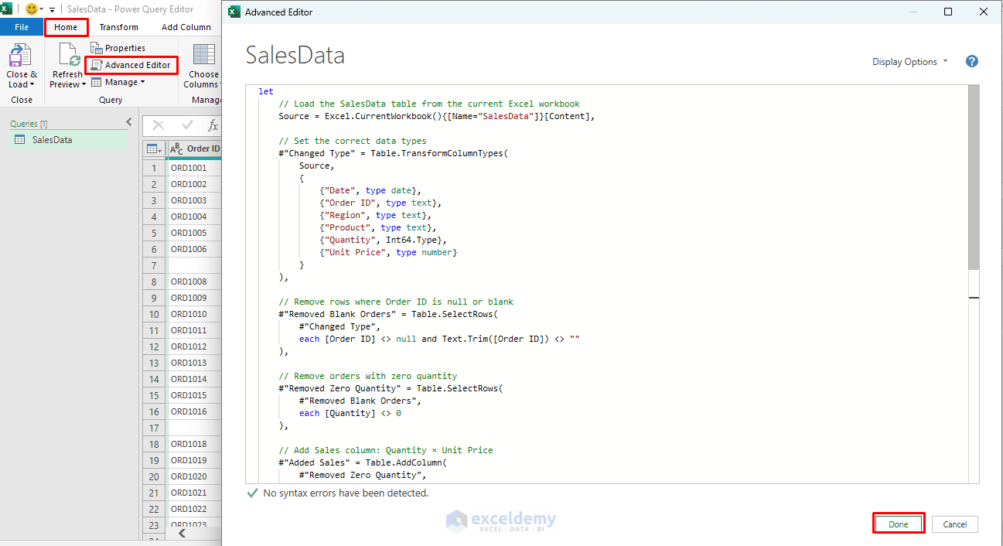This screenshot has width=1003, height=546.
Task: Switch to the Add Column tab
Action: tap(186, 27)
